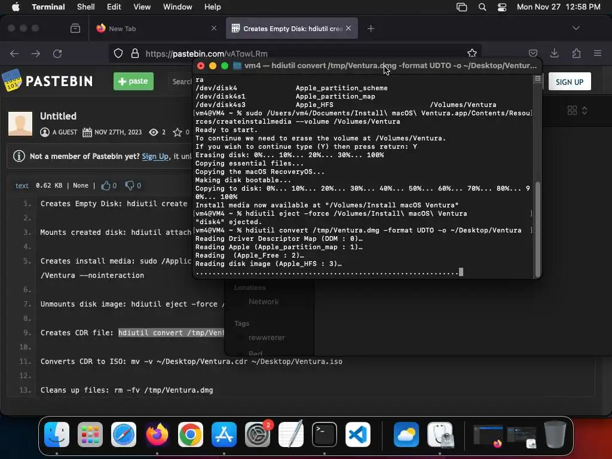Open Finder from the Dock

point(57,434)
